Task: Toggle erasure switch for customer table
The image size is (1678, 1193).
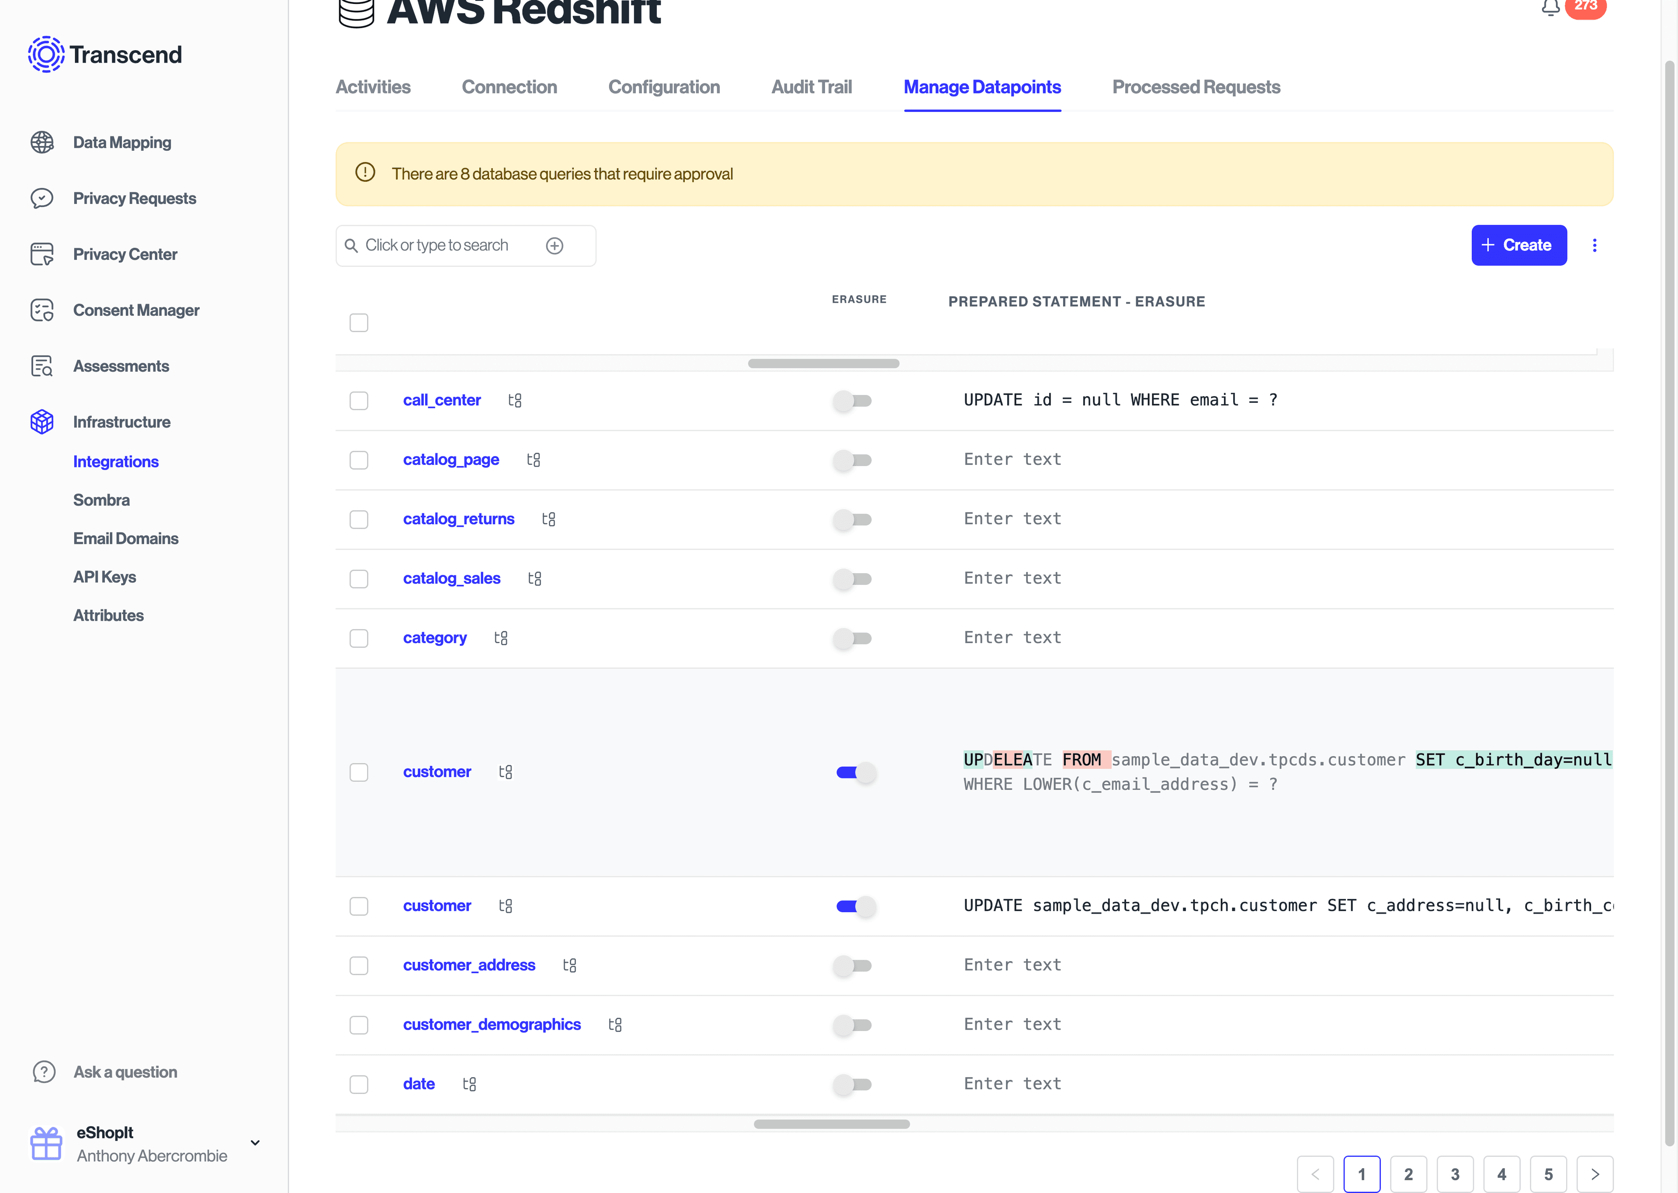Action: pyautogui.click(x=855, y=772)
